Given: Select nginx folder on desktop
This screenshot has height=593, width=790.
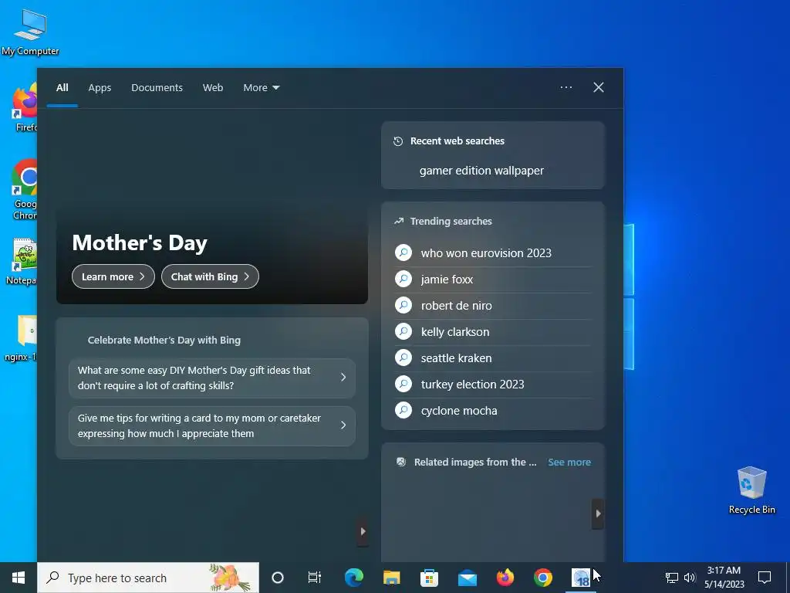Looking at the screenshot, I should pyautogui.click(x=21, y=338).
